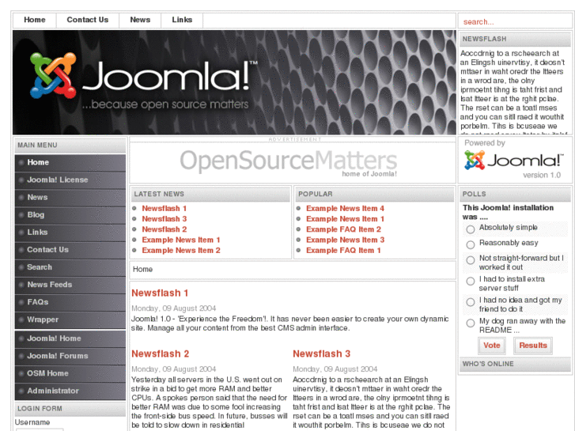
Task: Open Example News Item 1 in Latest News
Action: coord(181,240)
